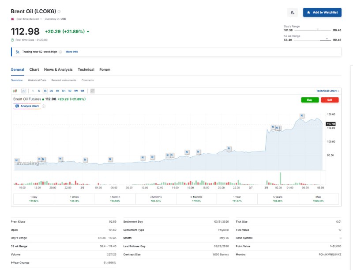Open the Technical Chart expander link
This screenshot has width=353, height=270.
(327, 91)
